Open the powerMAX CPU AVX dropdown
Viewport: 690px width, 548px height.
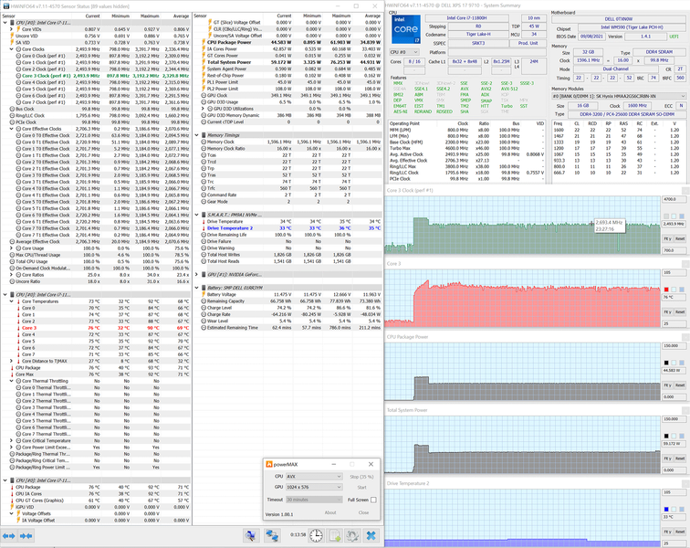point(314,476)
